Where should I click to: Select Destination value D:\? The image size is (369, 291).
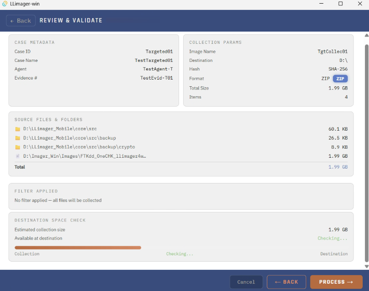(x=343, y=61)
